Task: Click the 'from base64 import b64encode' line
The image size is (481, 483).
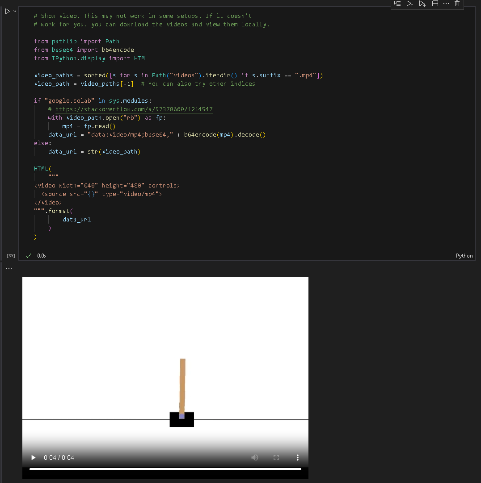Action: click(x=84, y=50)
